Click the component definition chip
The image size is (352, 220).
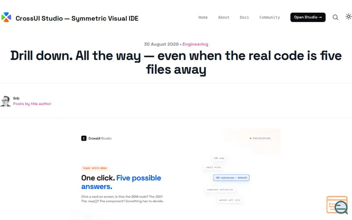tap(220, 190)
